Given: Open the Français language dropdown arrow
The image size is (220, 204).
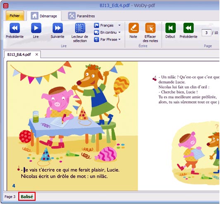Looking at the screenshot, I should coord(120,25).
